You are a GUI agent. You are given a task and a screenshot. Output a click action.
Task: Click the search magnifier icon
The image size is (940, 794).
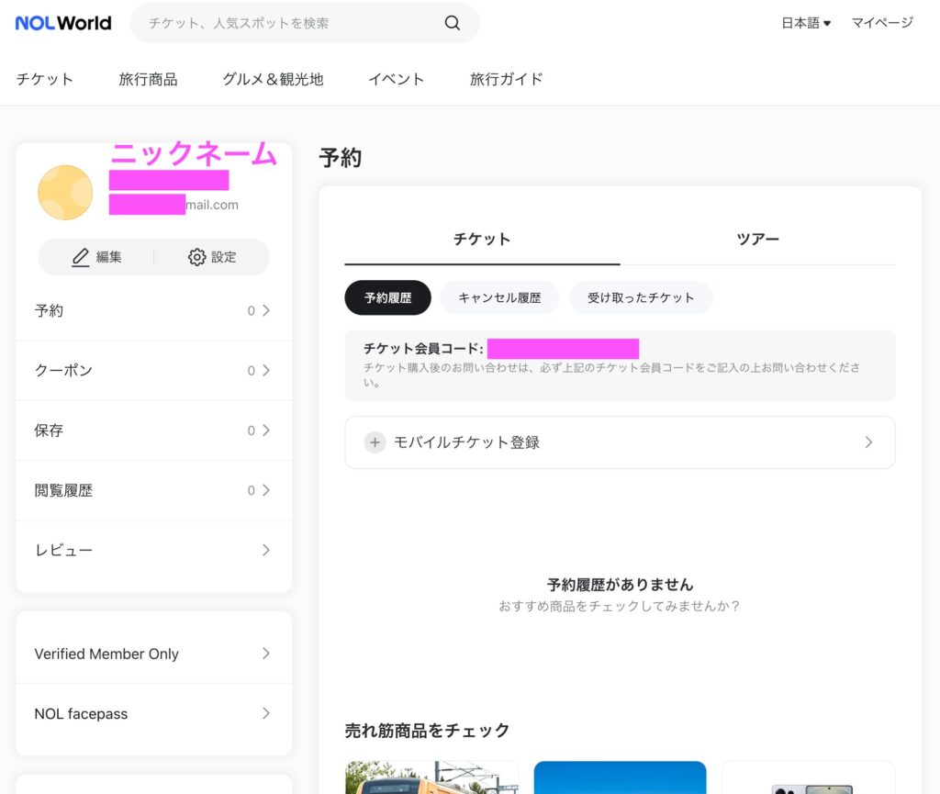pyautogui.click(x=452, y=23)
